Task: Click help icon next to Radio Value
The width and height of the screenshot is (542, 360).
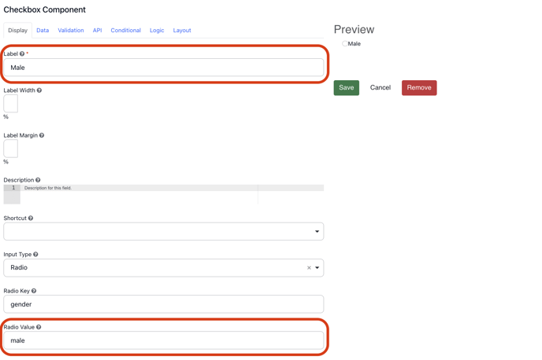Action: click(39, 327)
